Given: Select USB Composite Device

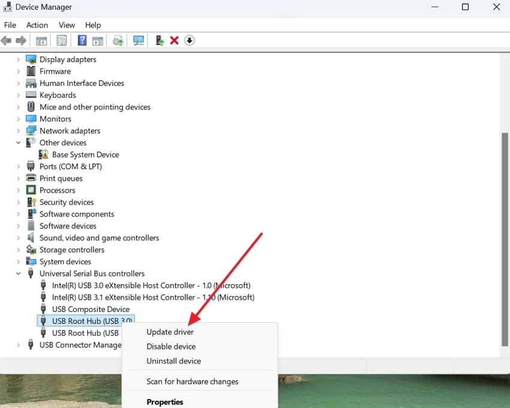Looking at the screenshot, I should pos(91,309).
